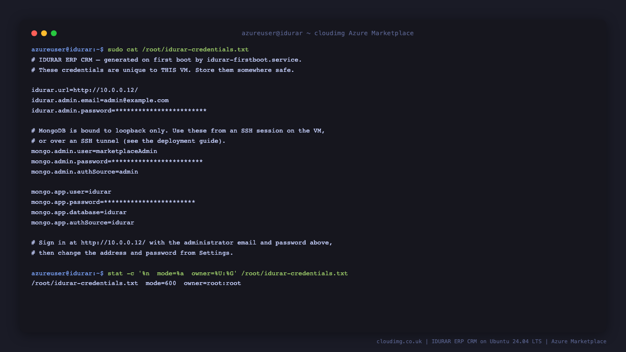Click the stat -c command line
This screenshot has width=626, height=352.
228,273
